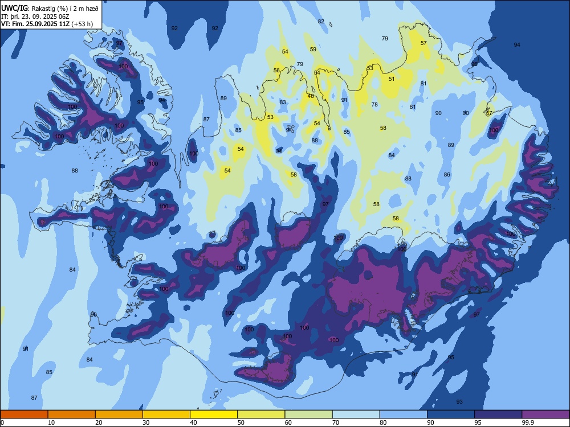Click the map value '93' over the ocean
Viewport: 570px width, 427px height.
click(459, 401)
